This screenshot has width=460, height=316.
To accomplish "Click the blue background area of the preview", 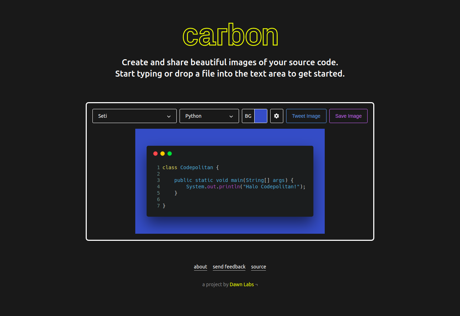I will (x=229, y=137).
